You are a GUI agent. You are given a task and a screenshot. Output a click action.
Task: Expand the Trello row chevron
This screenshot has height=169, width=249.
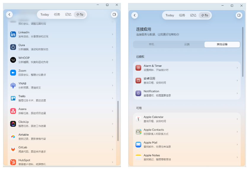tap(112, 98)
